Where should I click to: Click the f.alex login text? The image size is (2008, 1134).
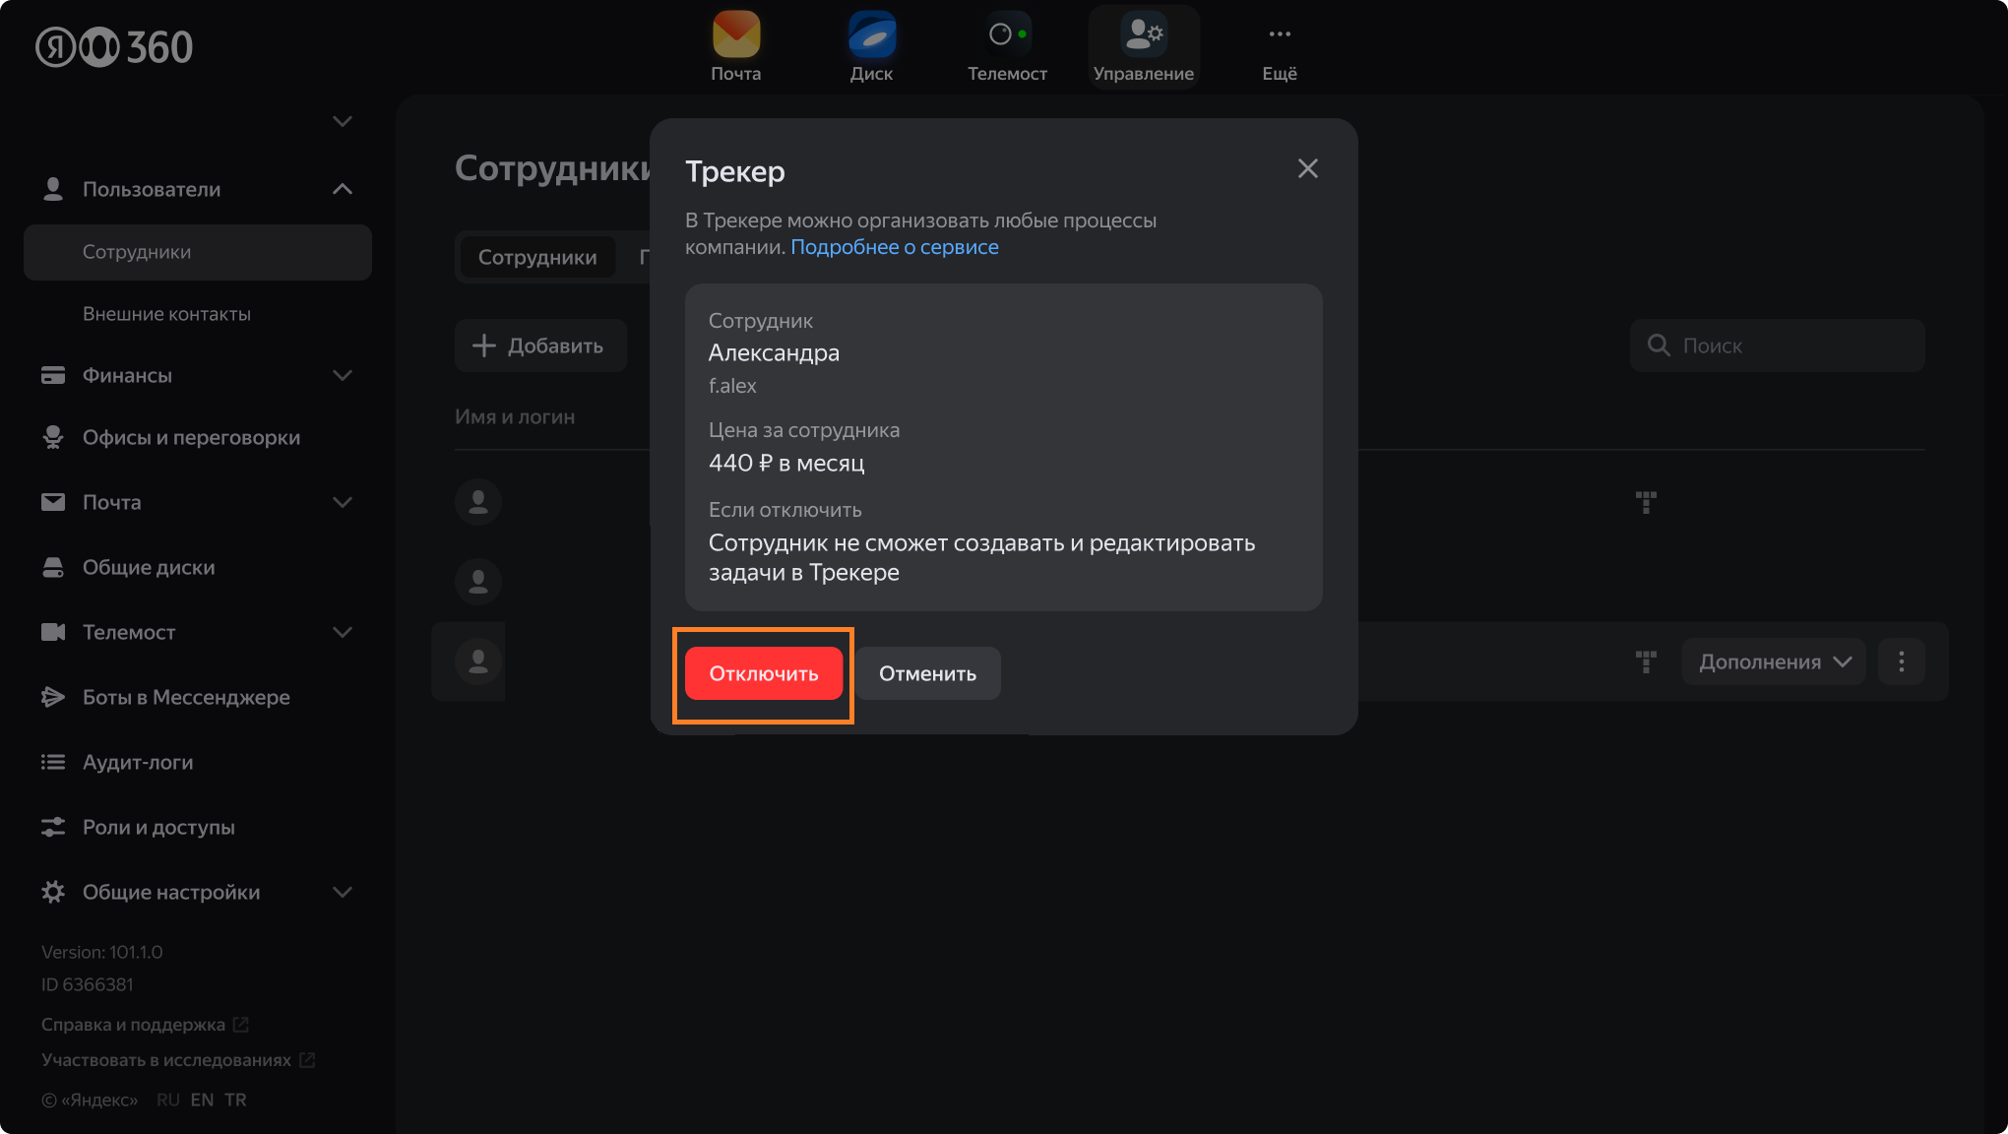732,386
